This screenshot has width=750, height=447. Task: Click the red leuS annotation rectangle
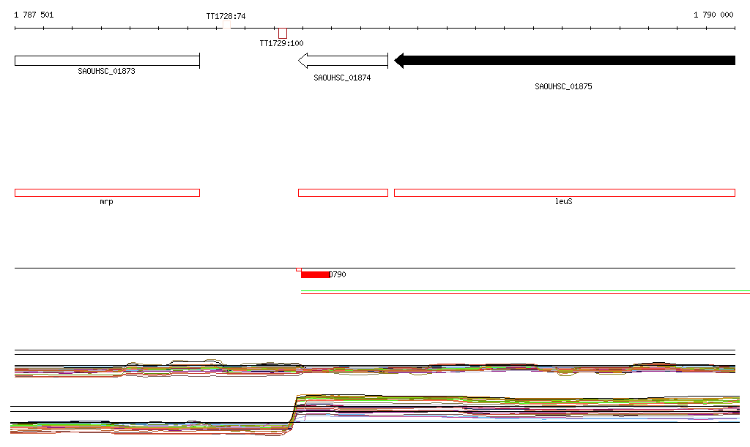tap(565, 193)
